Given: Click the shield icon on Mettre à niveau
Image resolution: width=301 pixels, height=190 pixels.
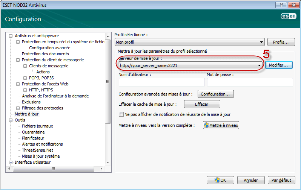Looking at the screenshot, I should pyautogui.click(x=206, y=125).
